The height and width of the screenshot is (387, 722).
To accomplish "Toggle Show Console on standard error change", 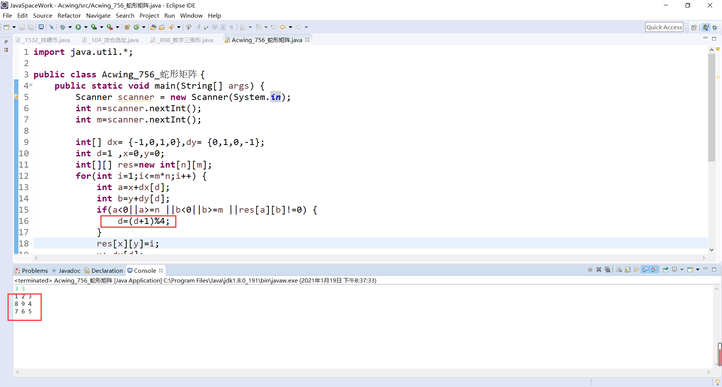I will point(654,269).
